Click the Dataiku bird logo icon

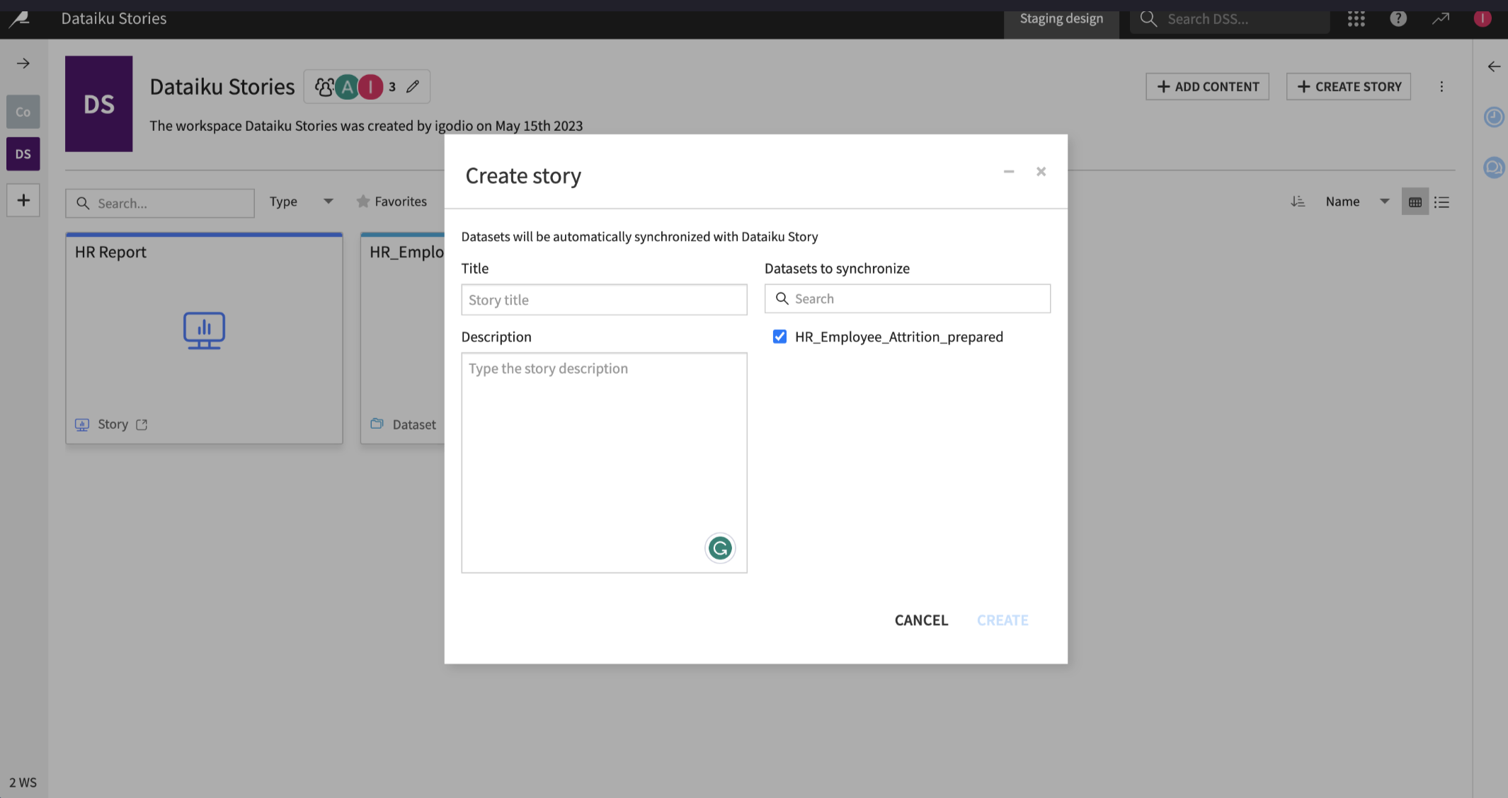pyautogui.click(x=19, y=19)
